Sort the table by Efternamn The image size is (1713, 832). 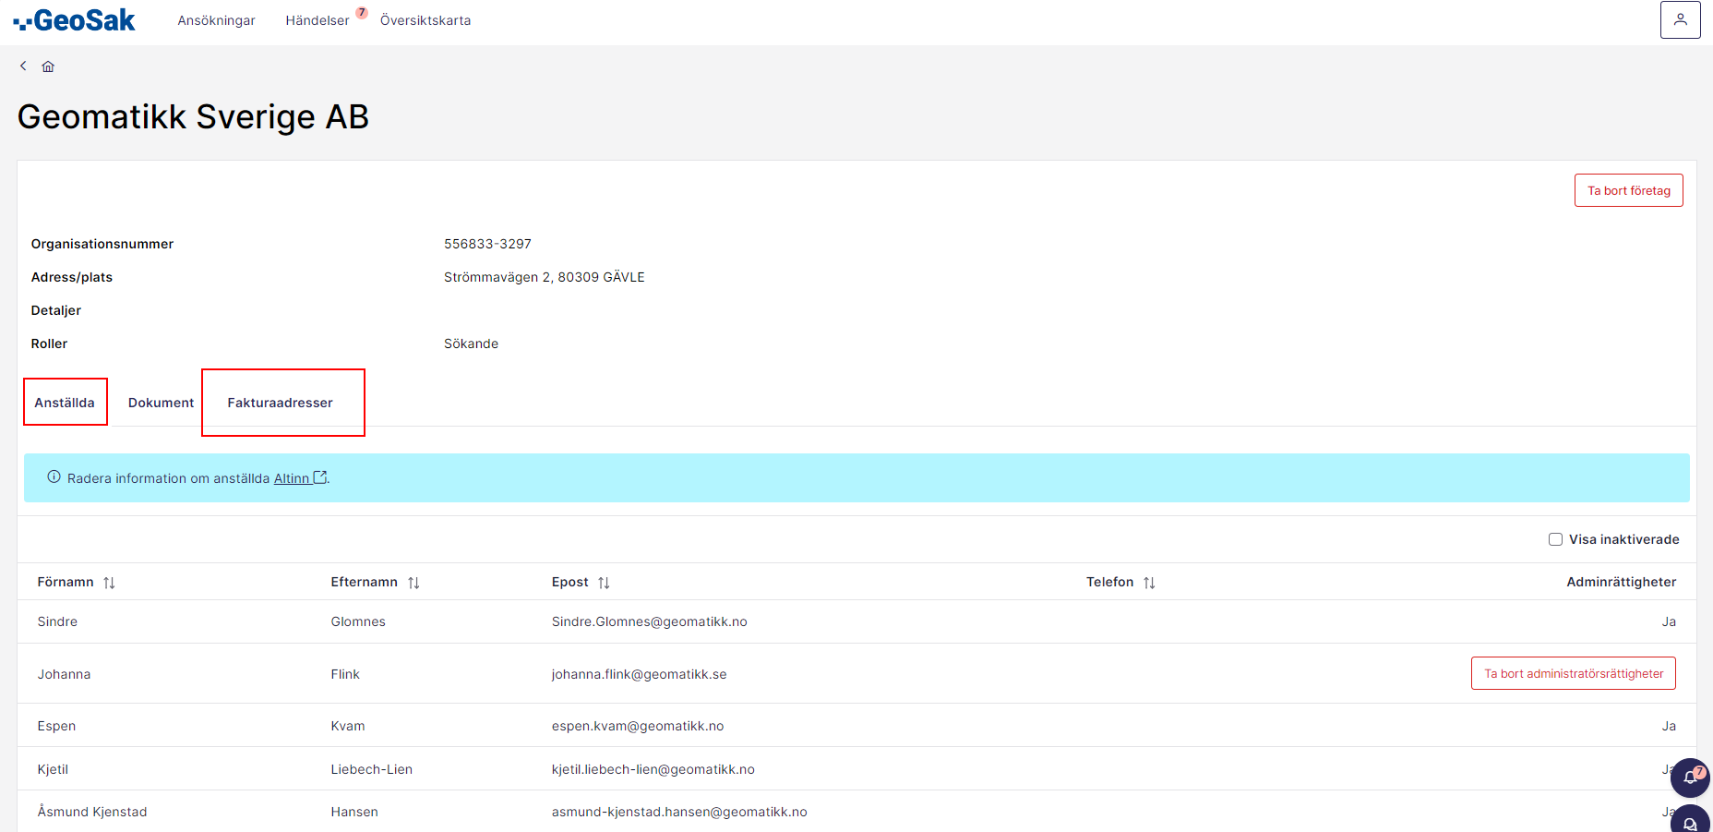coord(413,583)
